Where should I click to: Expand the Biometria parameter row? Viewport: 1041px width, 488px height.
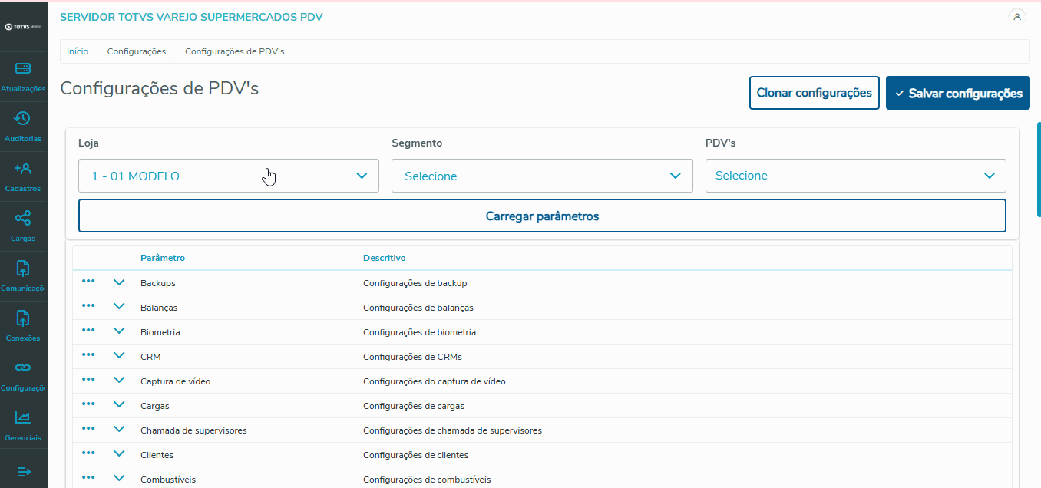click(119, 331)
